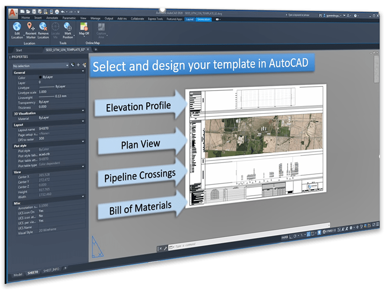This screenshot has width=387, height=291.
Task: Open the Manage ribbon tab
Action: coord(95,18)
